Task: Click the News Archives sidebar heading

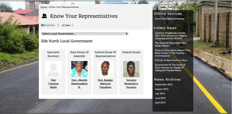Action: tap(167, 79)
